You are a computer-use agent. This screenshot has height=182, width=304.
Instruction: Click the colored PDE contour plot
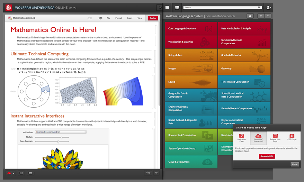[x=123, y=91]
